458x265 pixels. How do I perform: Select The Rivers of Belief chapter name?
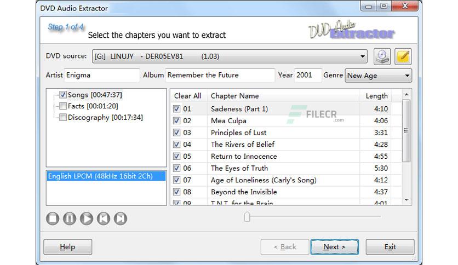243,144
